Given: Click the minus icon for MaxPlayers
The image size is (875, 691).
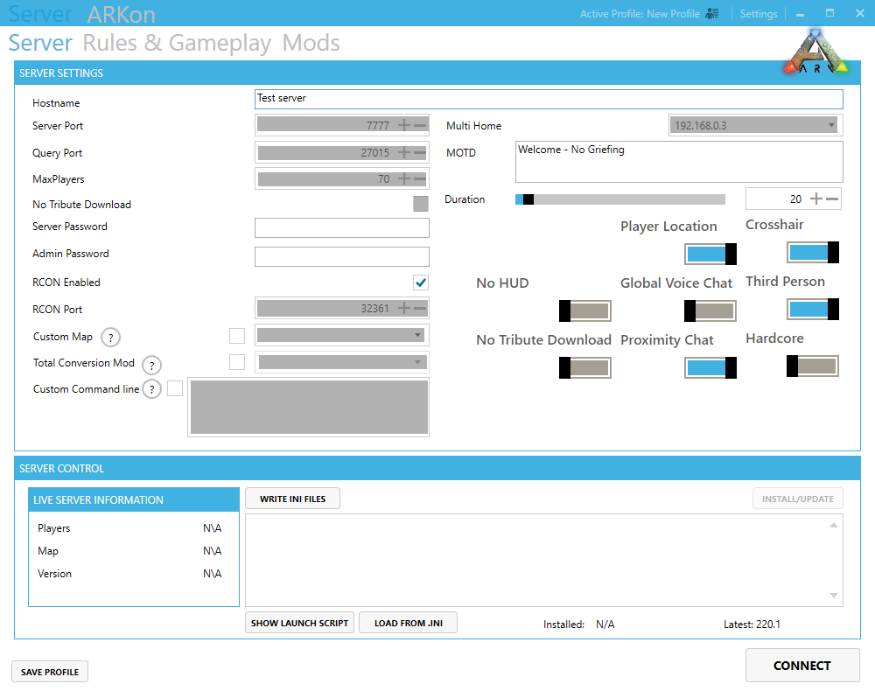Looking at the screenshot, I should [x=420, y=179].
